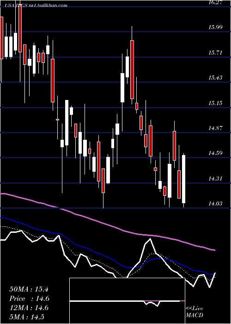The image size is (231, 324).
Task: Click the 14.59 price axis label
Action: pyautogui.click(x=215, y=153)
